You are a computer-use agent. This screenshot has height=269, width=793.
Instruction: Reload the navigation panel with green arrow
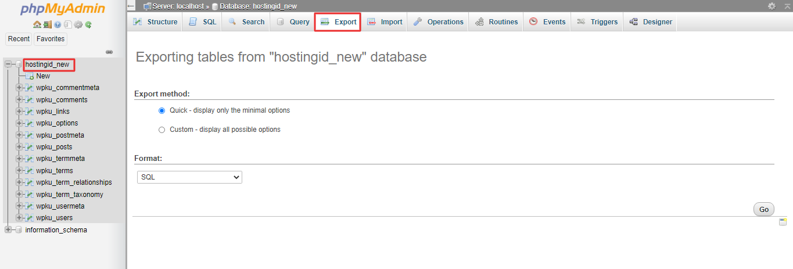click(x=88, y=24)
